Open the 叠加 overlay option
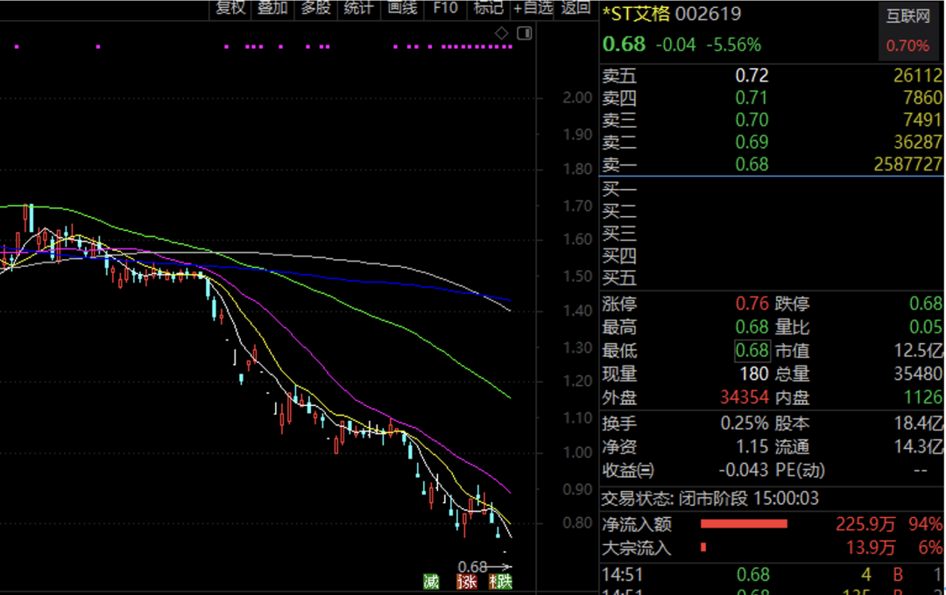Viewport: 946px width, 595px height. 272,9
